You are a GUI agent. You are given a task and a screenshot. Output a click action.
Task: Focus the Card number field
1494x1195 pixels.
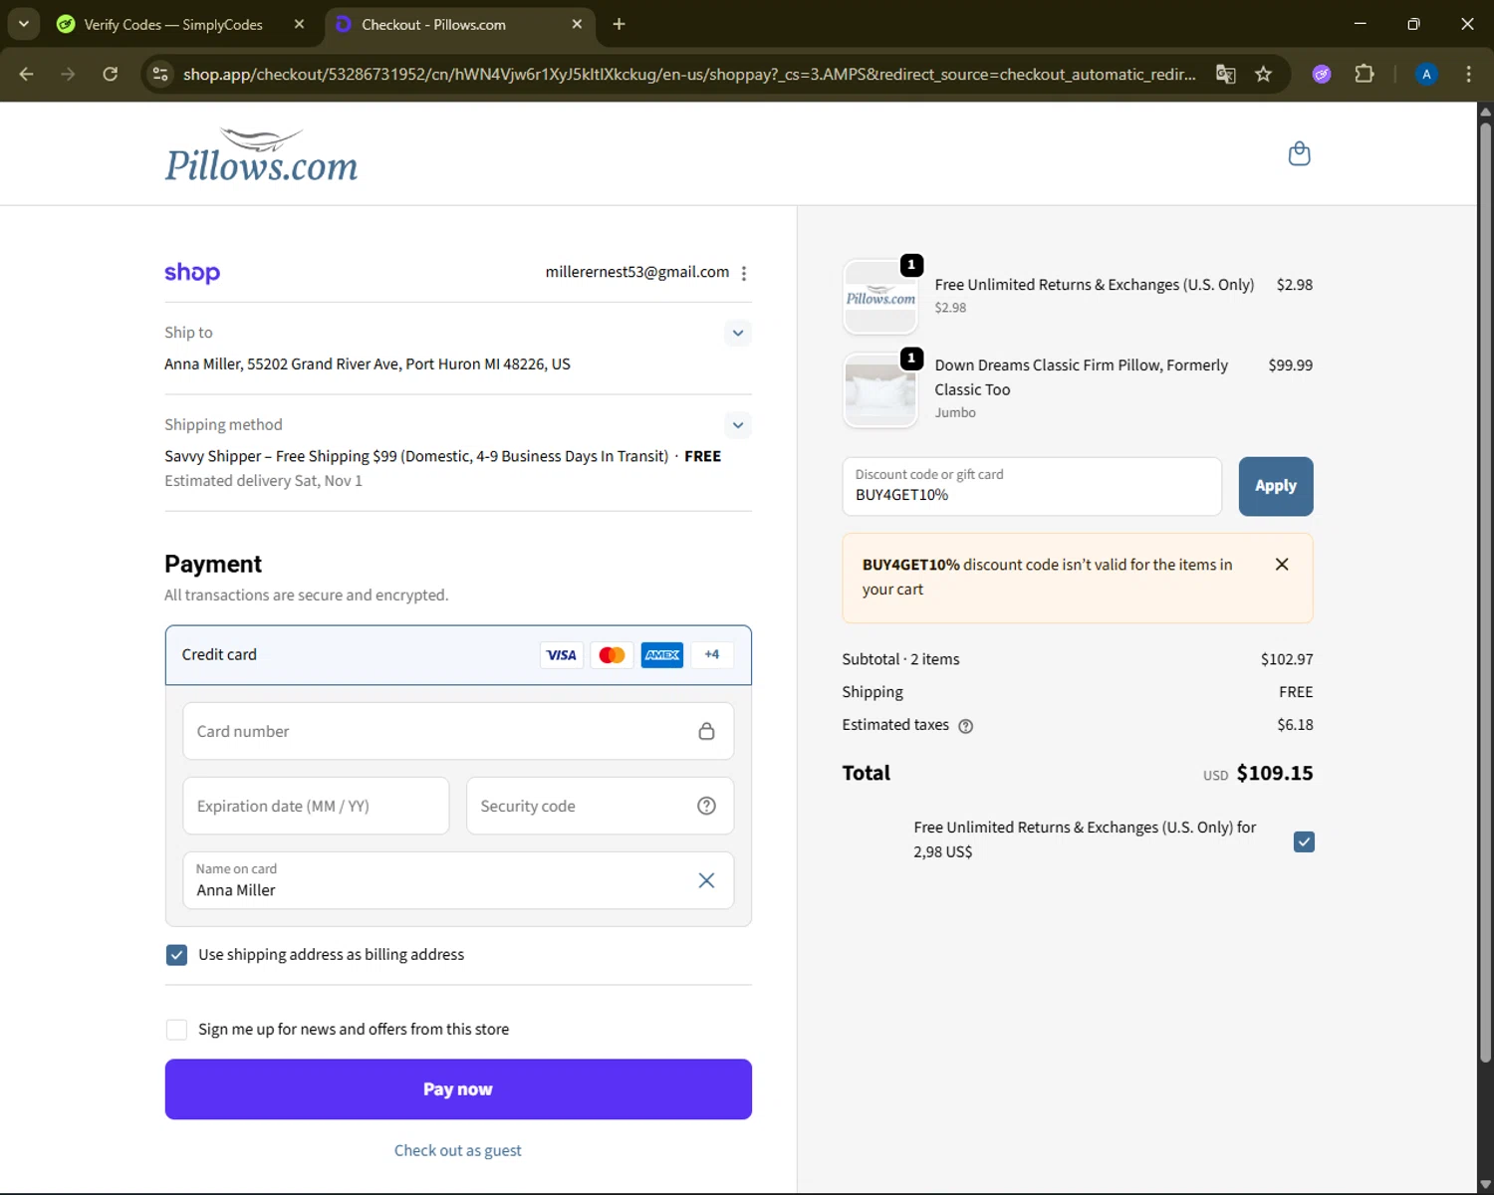458,731
